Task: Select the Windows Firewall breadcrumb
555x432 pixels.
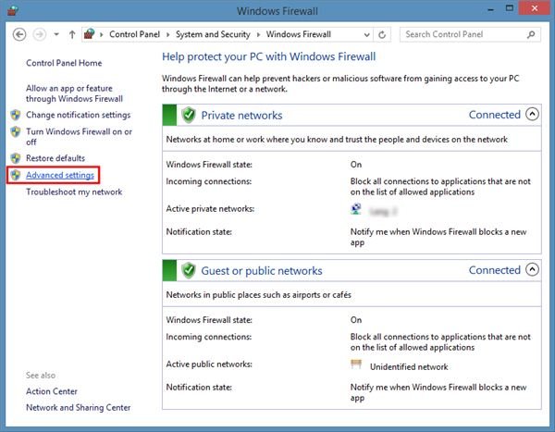Action: pyautogui.click(x=299, y=34)
